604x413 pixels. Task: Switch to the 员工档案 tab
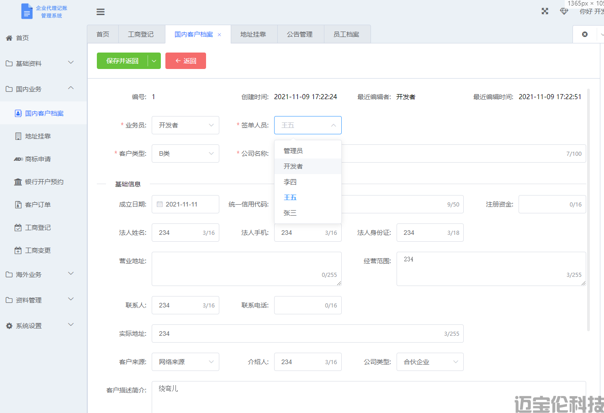(346, 34)
